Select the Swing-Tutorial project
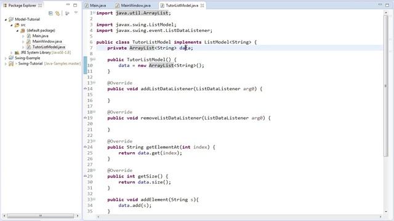Screen dimensions: 394x221 point(30,64)
